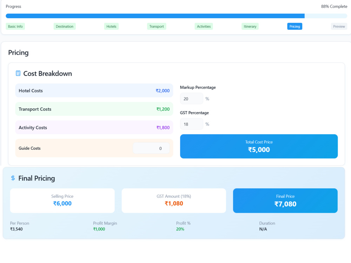Click the Progress label
Image resolution: width=351 pixels, height=263 pixels.
13,6
